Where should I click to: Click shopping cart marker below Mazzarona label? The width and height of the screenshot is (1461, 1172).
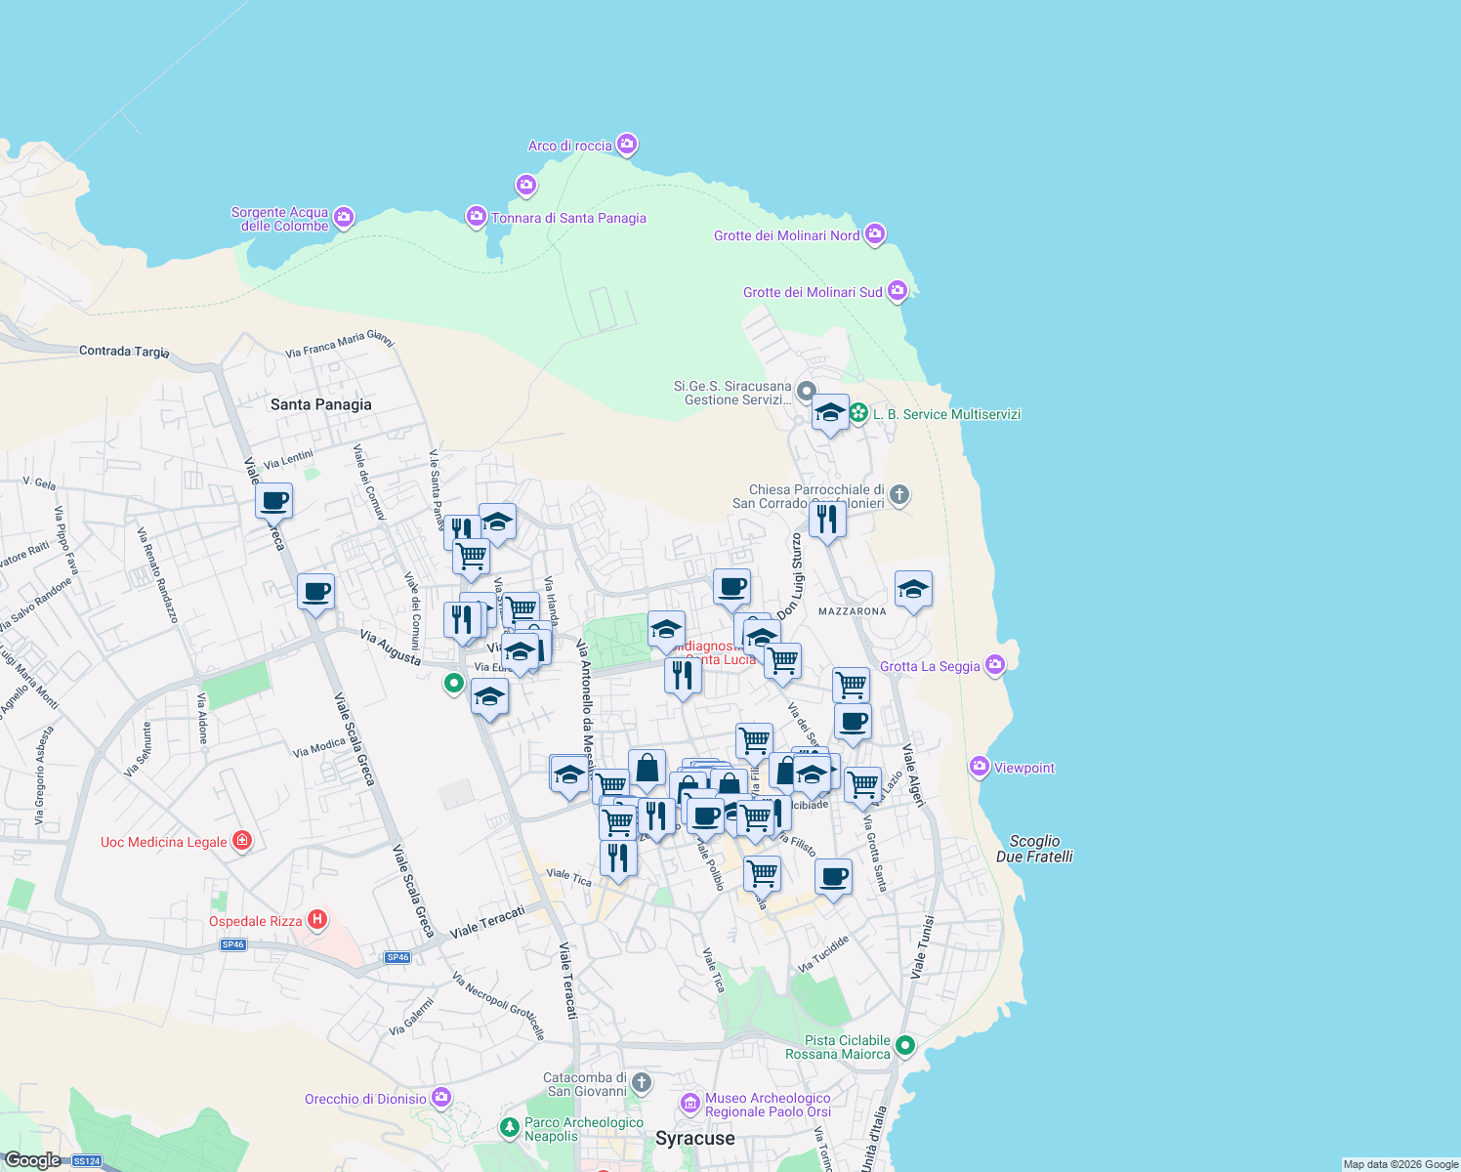click(851, 688)
